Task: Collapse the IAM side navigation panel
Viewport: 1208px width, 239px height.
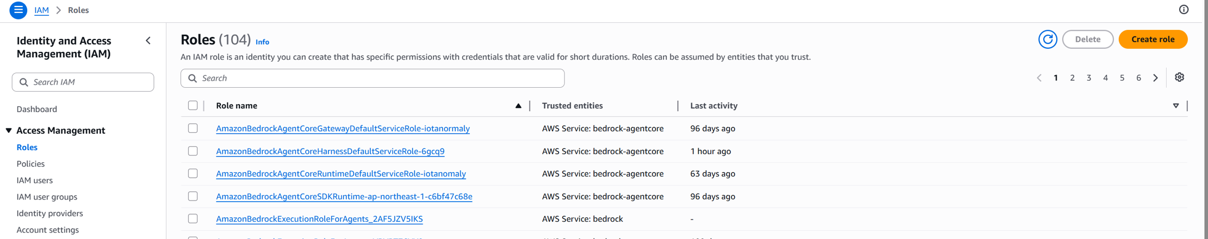Action: click(x=148, y=41)
